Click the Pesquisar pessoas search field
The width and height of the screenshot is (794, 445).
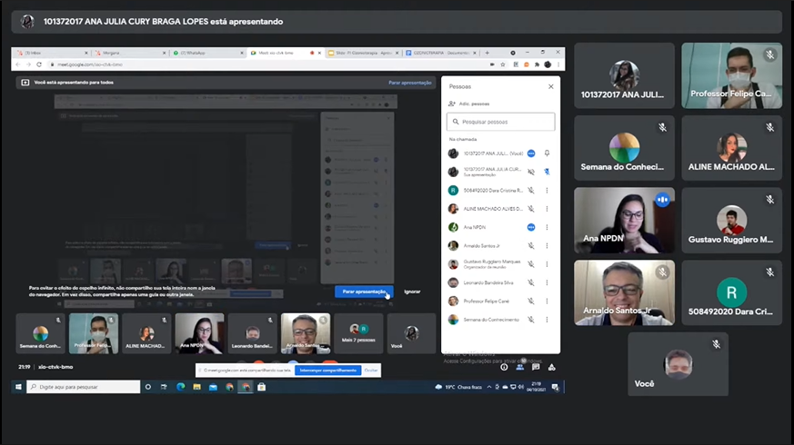coord(501,122)
